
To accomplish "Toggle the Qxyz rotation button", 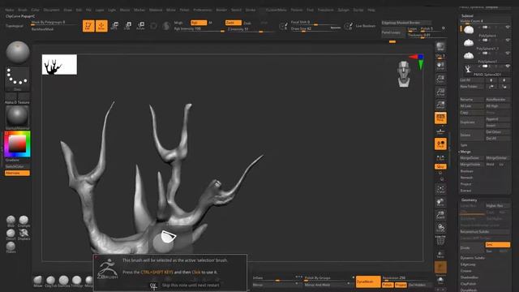I will tap(440, 166).
